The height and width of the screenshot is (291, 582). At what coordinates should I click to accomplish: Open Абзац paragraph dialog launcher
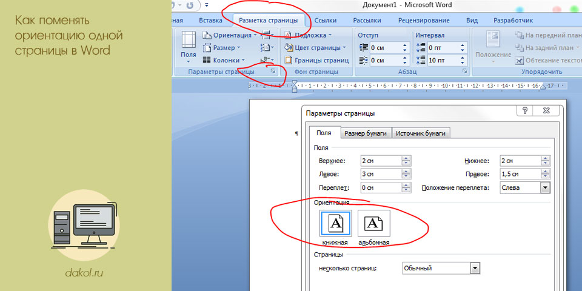coord(465,72)
